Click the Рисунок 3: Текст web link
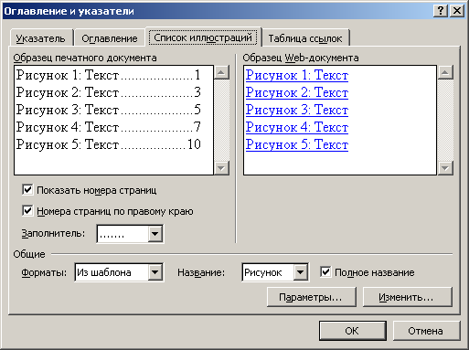Screen dimensions: 469x350 [297, 110]
